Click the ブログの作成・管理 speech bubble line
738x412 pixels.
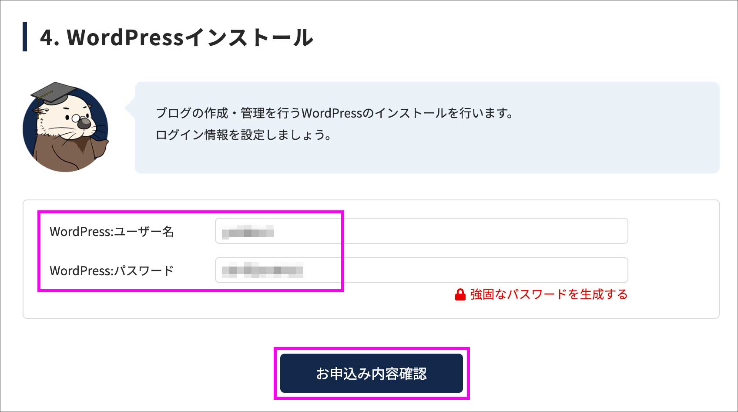pos(334,113)
